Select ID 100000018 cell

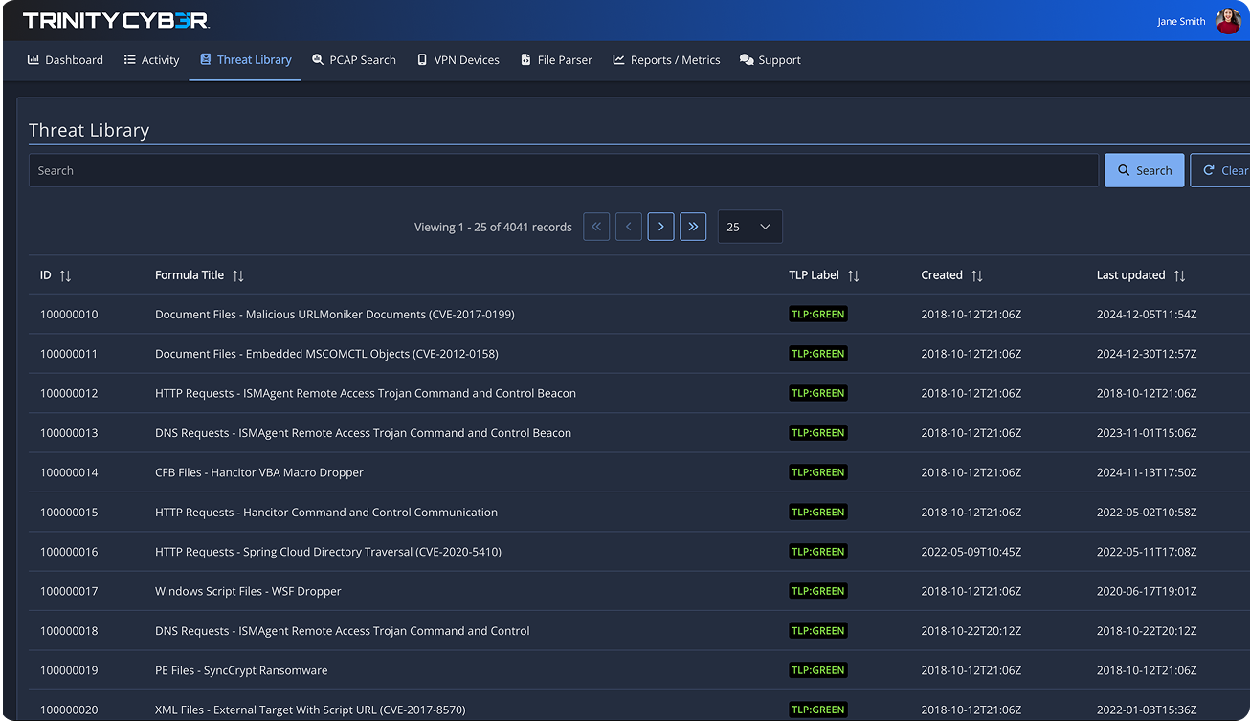click(x=69, y=631)
